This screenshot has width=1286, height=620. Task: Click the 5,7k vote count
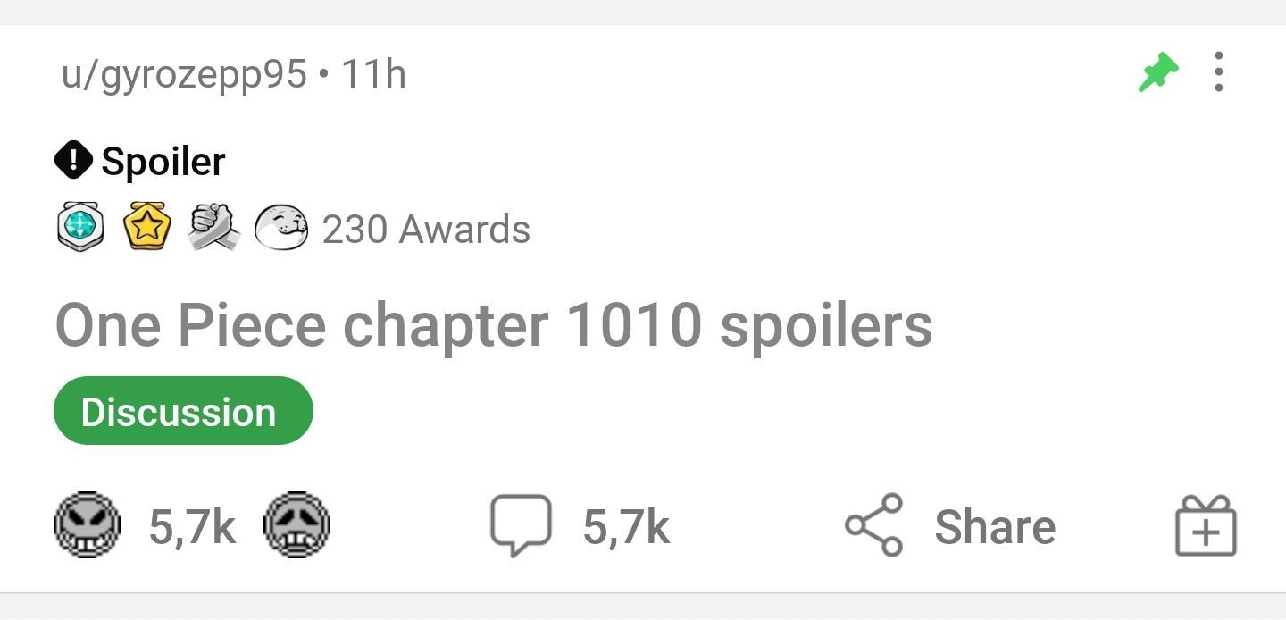tap(191, 525)
